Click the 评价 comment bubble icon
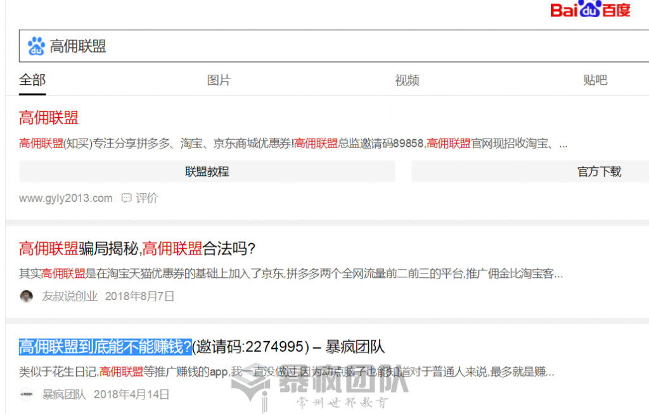 click(126, 198)
